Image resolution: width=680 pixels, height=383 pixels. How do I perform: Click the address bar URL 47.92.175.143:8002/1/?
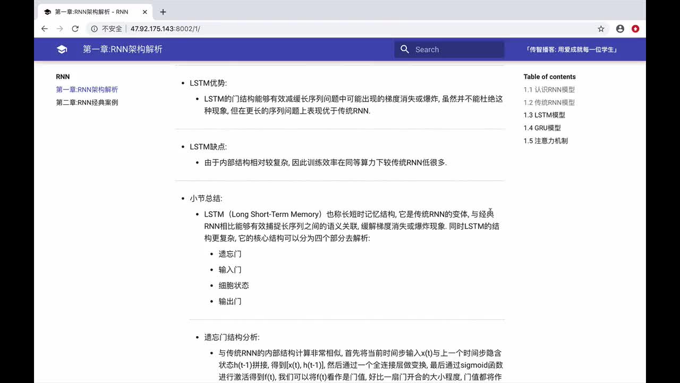(165, 29)
